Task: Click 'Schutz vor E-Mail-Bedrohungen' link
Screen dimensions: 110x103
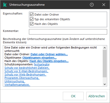Action: tap(26, 71)
